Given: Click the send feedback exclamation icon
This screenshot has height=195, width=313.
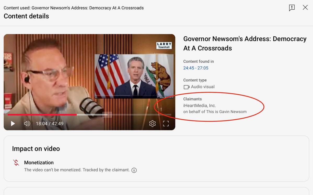Looking at the screenshot, I should point(292,8).
